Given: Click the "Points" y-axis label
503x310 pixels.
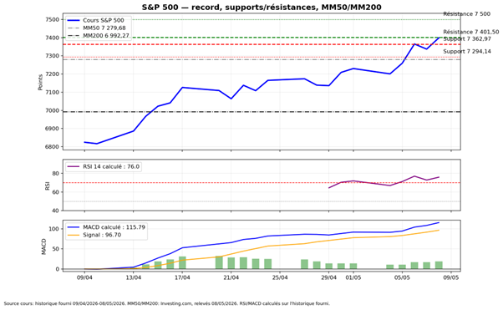Looking at the screenshot, I should pyautogui.click(x=40, y=83).
